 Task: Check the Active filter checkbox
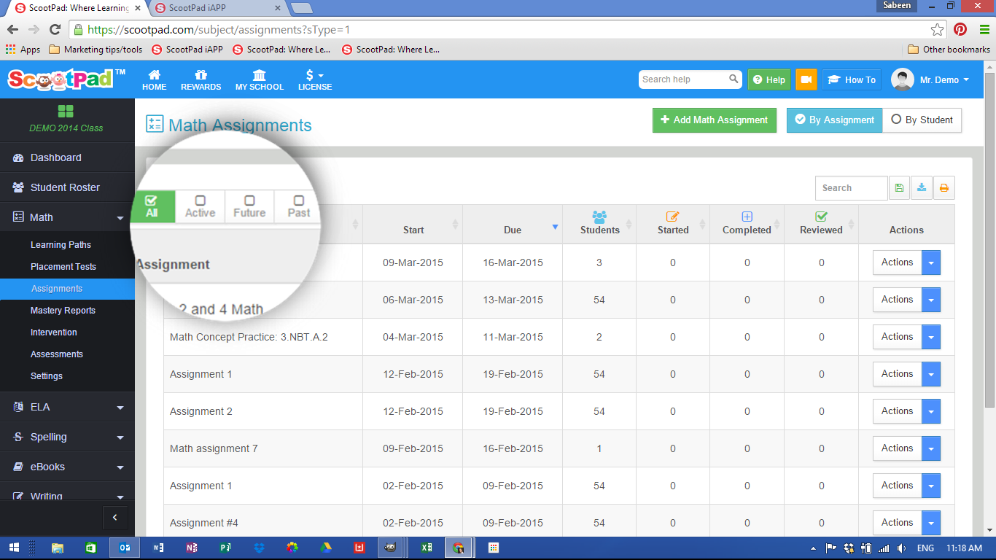point(200,201)
